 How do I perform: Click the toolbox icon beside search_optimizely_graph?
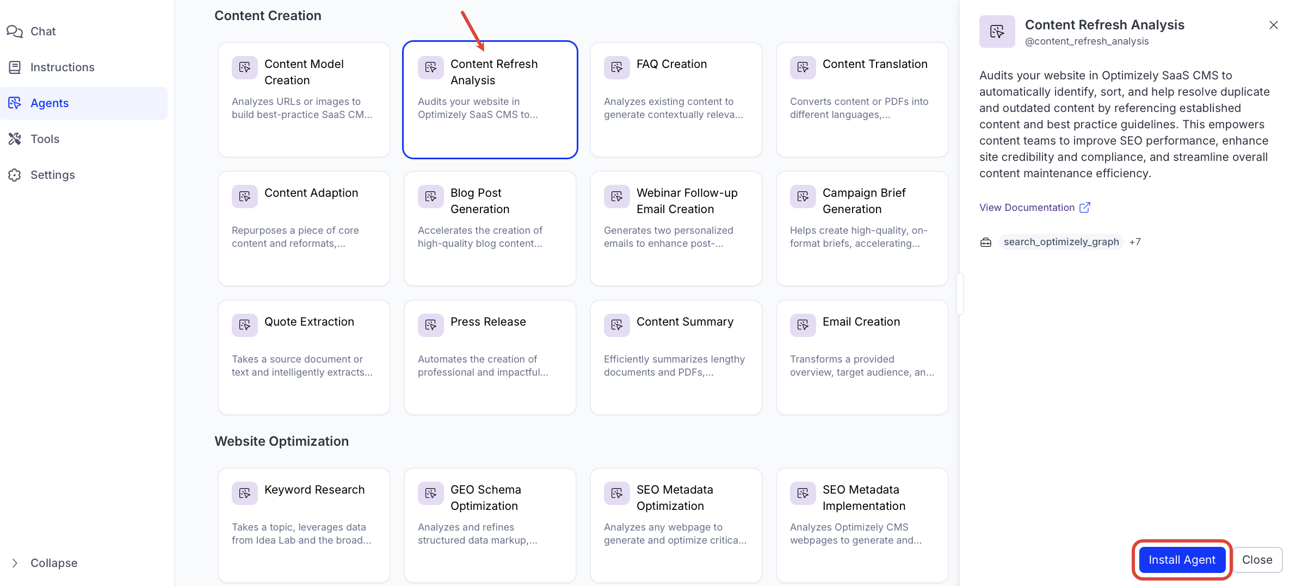[986, 242]
